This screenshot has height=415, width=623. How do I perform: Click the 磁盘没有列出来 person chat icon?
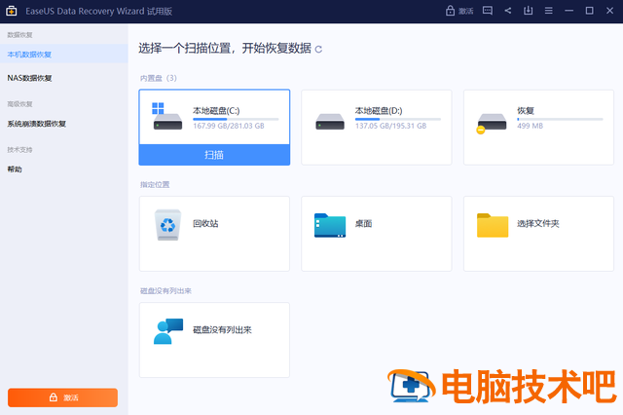coord(168,330)
